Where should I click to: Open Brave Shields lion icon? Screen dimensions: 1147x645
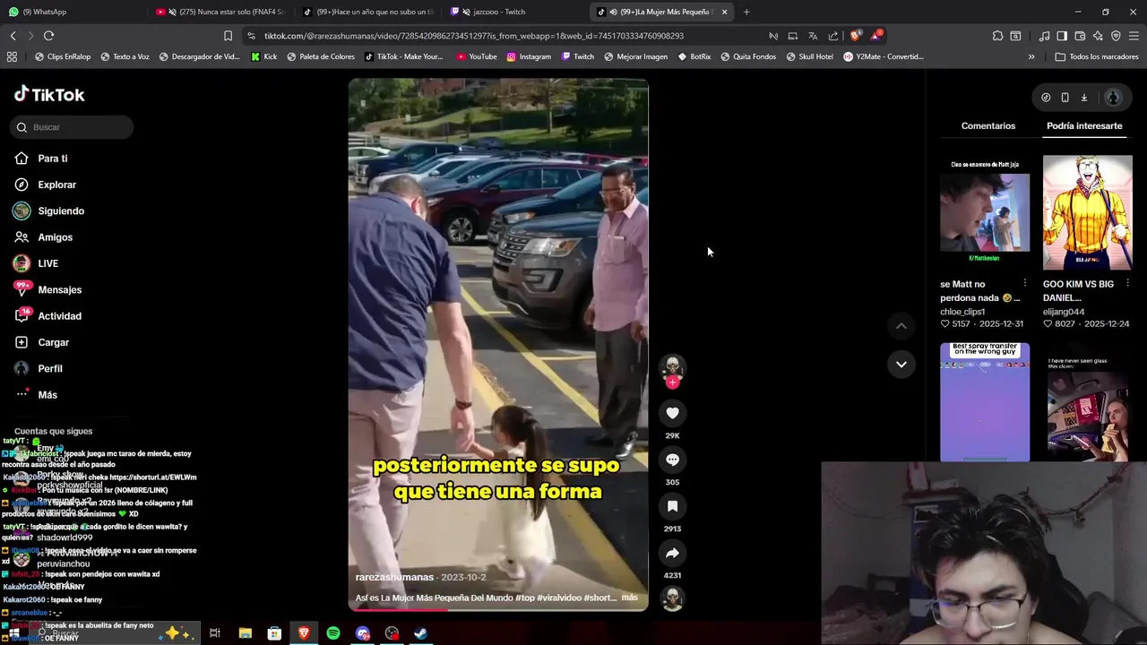(855, 36)
